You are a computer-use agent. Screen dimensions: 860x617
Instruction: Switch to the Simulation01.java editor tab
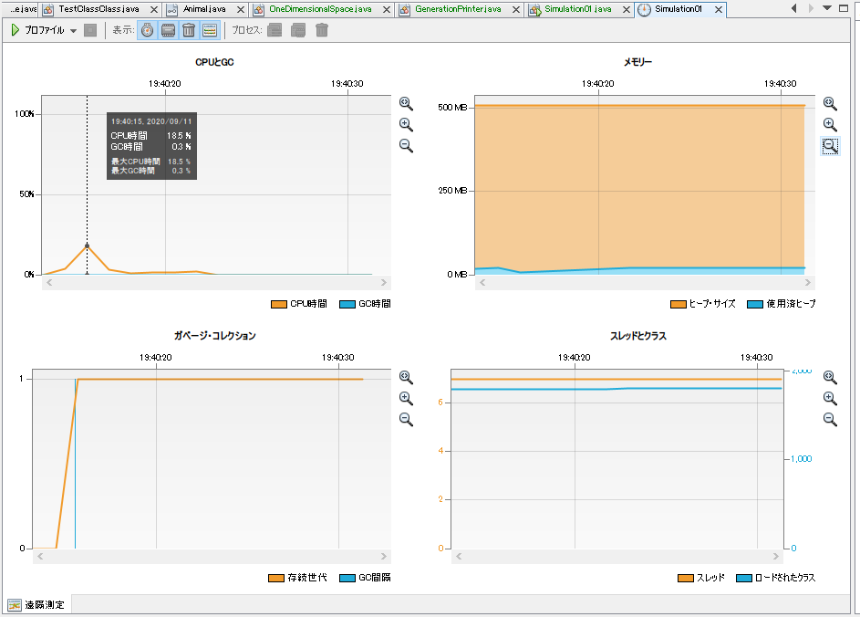[x=578, y=9]
